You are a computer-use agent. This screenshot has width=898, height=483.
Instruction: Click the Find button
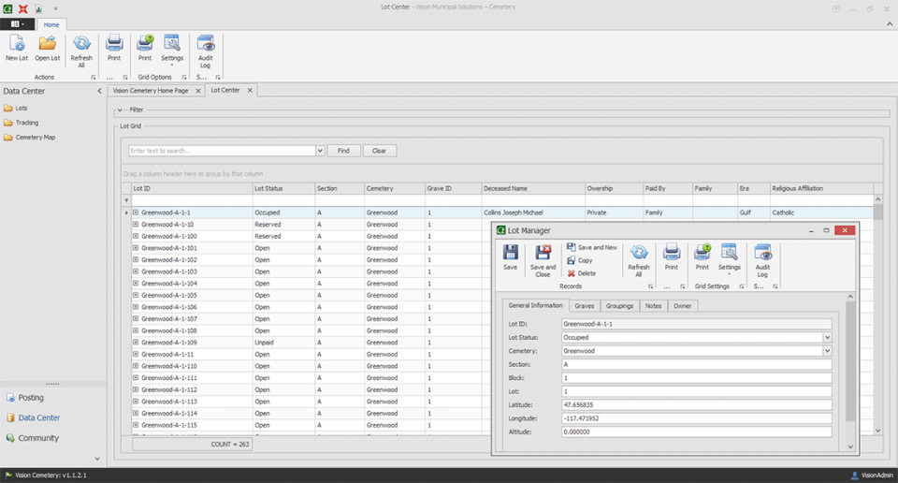(343, 151)
